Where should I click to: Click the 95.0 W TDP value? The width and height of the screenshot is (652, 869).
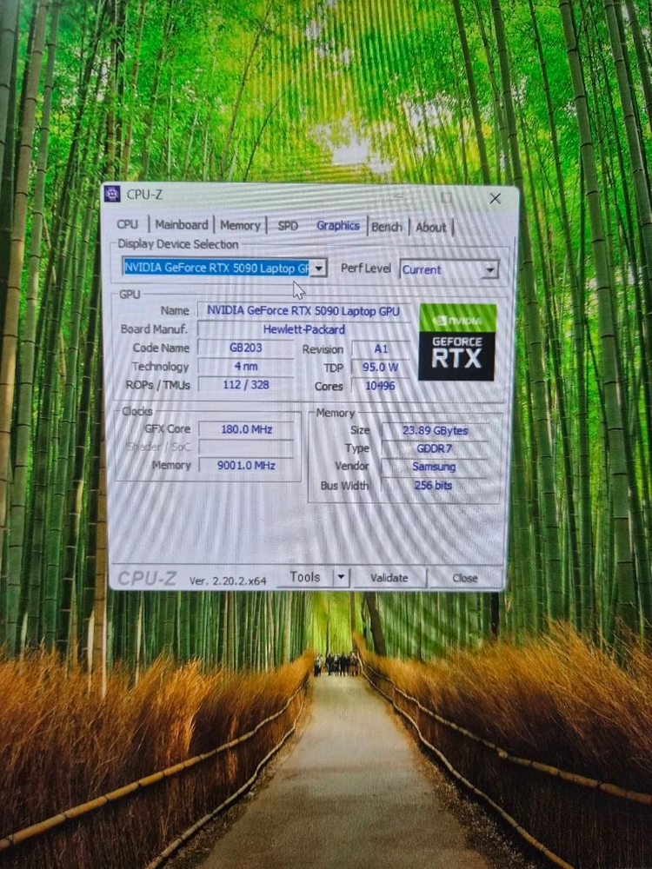pos(381,368)
